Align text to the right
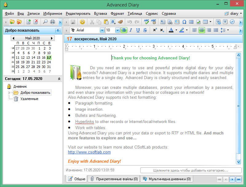246x187 pixels. [x=209, y=30]
